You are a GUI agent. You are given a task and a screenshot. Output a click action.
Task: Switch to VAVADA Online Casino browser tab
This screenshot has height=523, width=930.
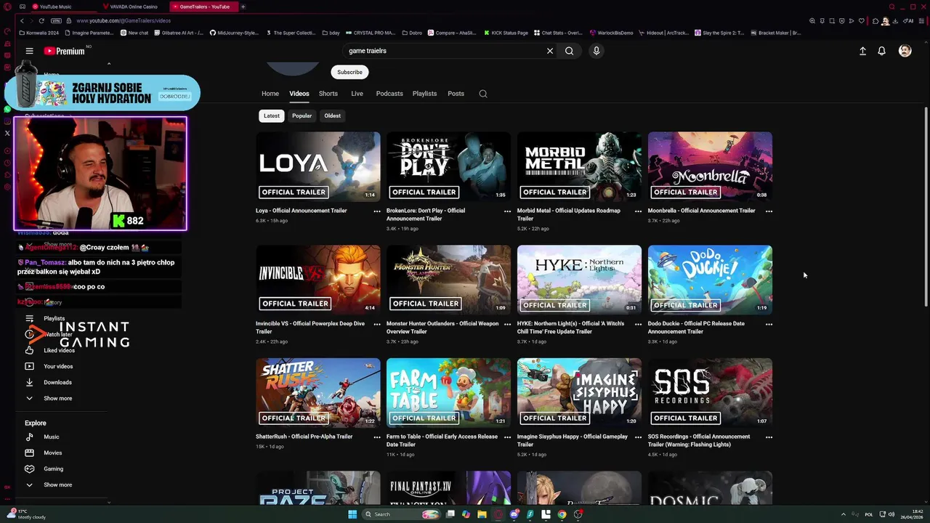click(134, 7)
